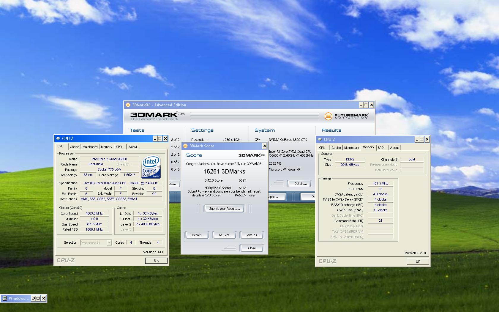Click the memory Type DDR2 value

(x=350, y=159)
